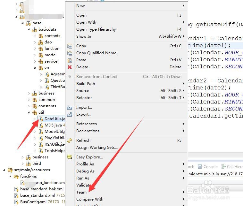Collapse the util package node

coord(29,112)
